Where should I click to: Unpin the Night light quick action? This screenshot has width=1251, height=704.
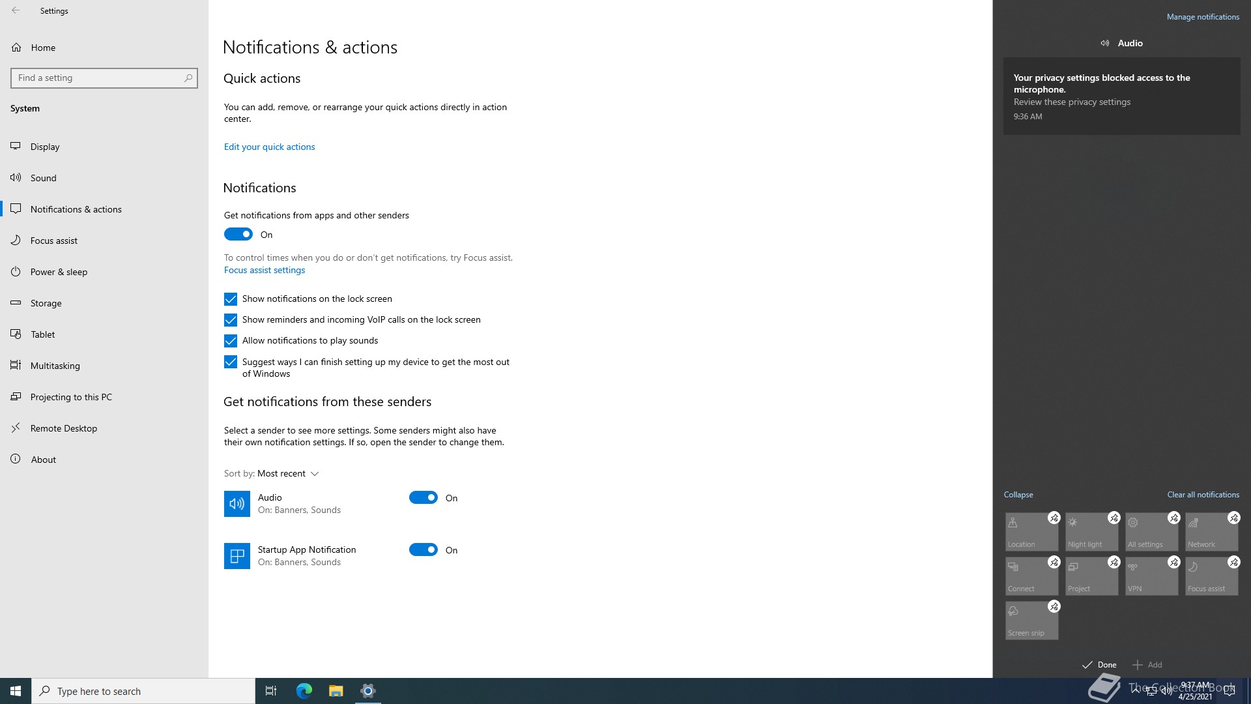point(1114,518)
